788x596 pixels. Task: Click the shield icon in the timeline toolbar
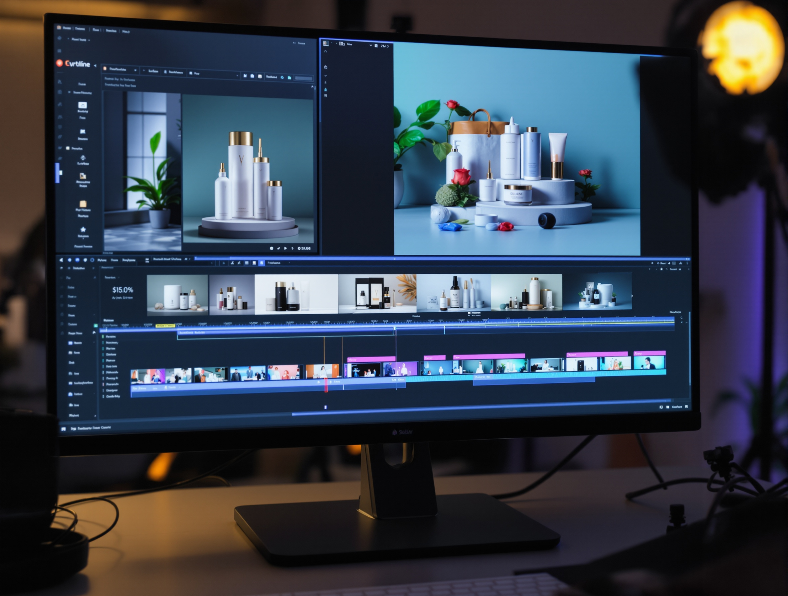tap(85, 260)
